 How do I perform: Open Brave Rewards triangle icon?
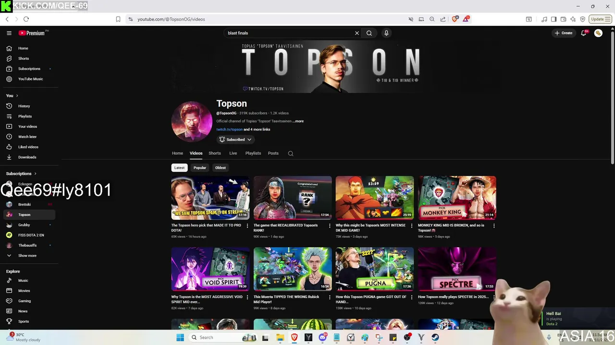pyautogui.click(x=467, y=19)
